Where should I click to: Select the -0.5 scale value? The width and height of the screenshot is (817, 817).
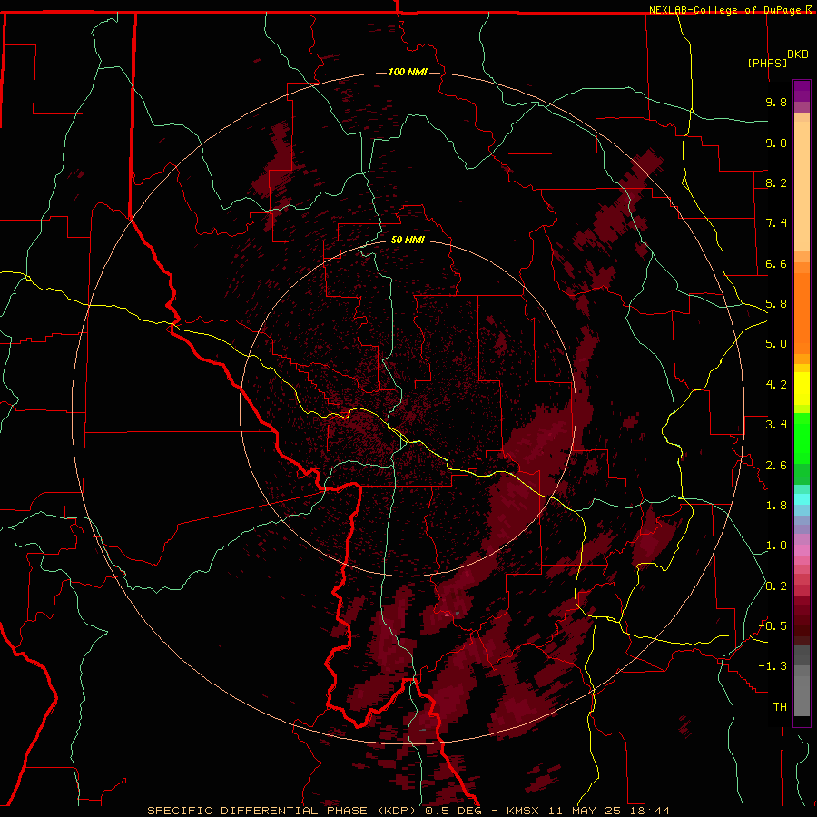[773, 626]
